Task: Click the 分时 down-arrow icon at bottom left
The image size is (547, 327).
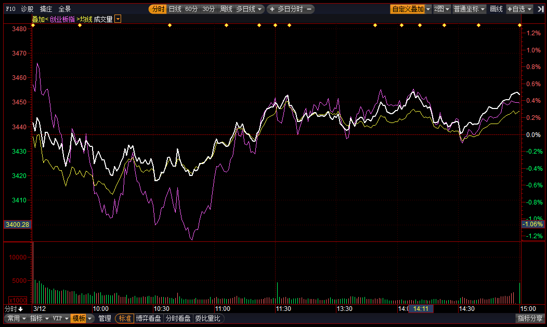Action: click(20, 309)
